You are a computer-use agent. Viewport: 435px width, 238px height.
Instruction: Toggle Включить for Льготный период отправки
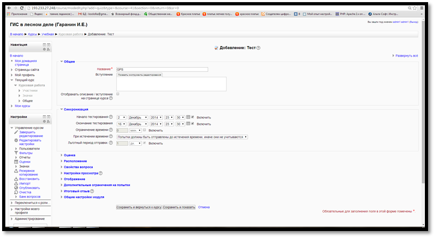[144, 143]
